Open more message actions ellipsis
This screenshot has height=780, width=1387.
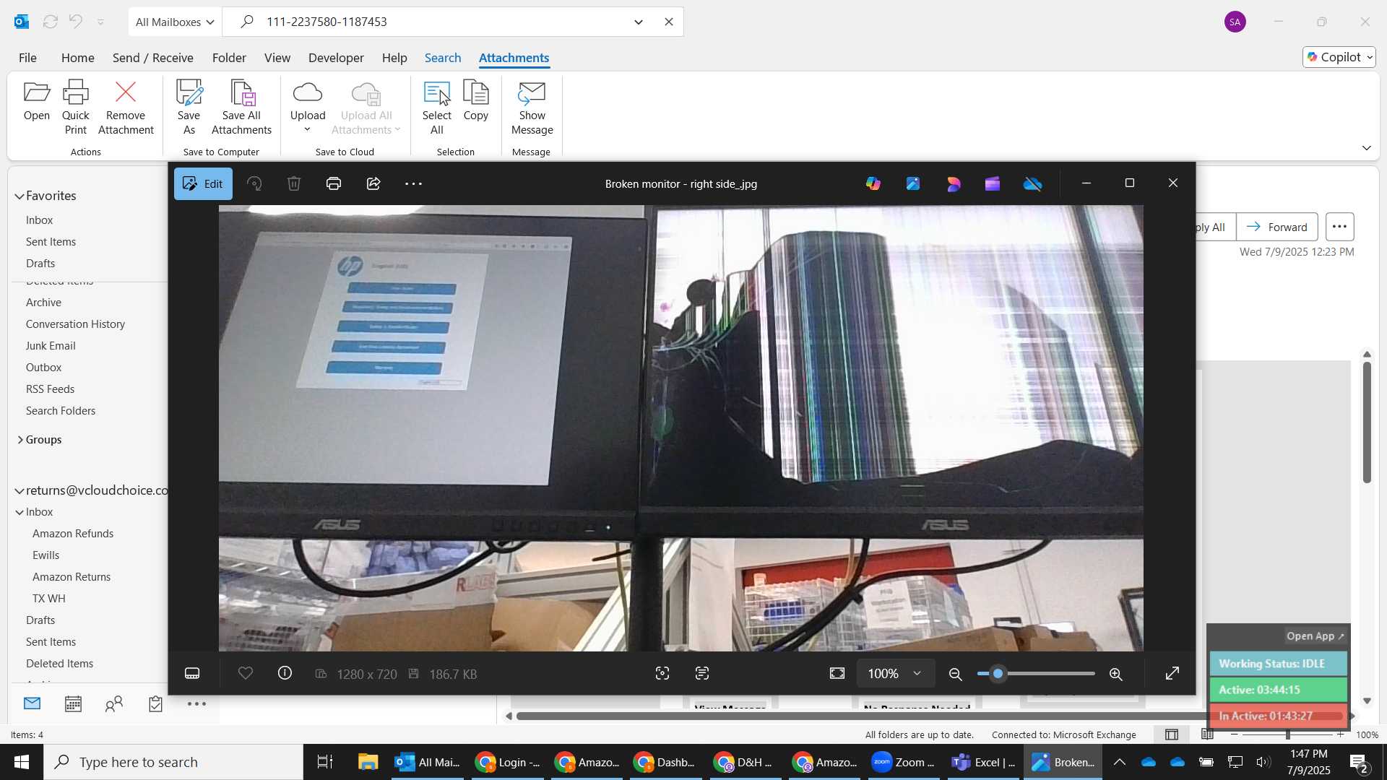coord(1339,227)
